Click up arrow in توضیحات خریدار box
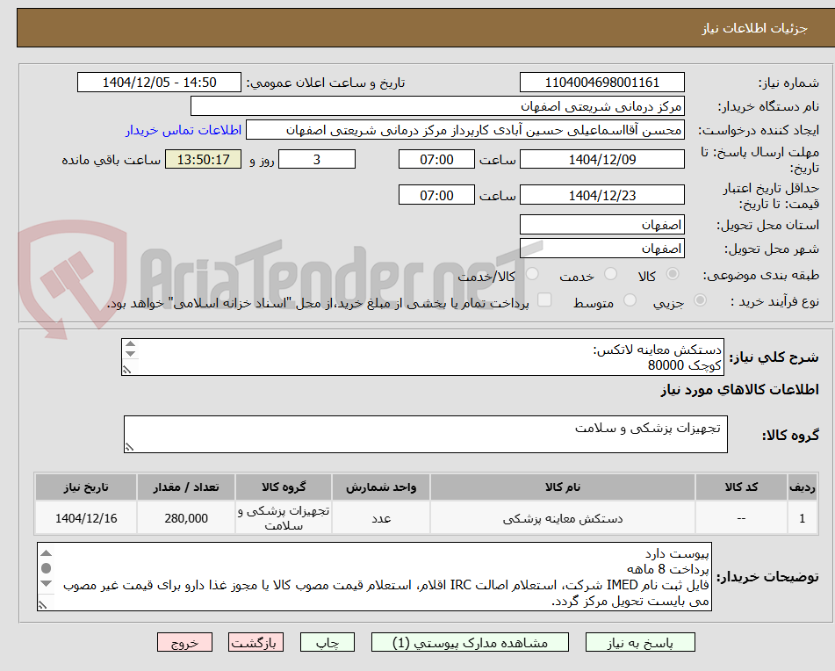Screen dimensions: 835x671 pos(47,553)
